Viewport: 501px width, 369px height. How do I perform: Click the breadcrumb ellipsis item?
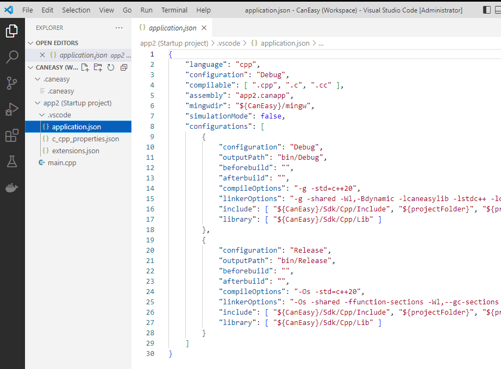pyautogui.click(x=321, y=43)
